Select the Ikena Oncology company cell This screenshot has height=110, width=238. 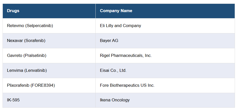coord(115,100)
